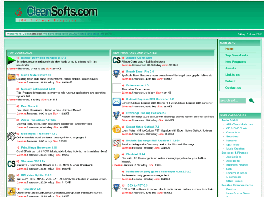Open Document Tools subcategory
Screen dimensions: 264x197
pos(236,173)
